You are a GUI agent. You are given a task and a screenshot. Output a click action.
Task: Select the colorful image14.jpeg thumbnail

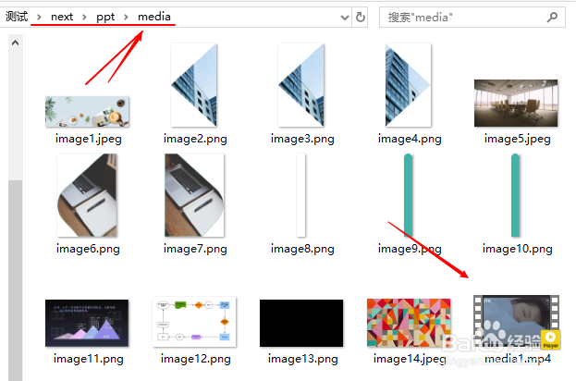click(409, 323)
